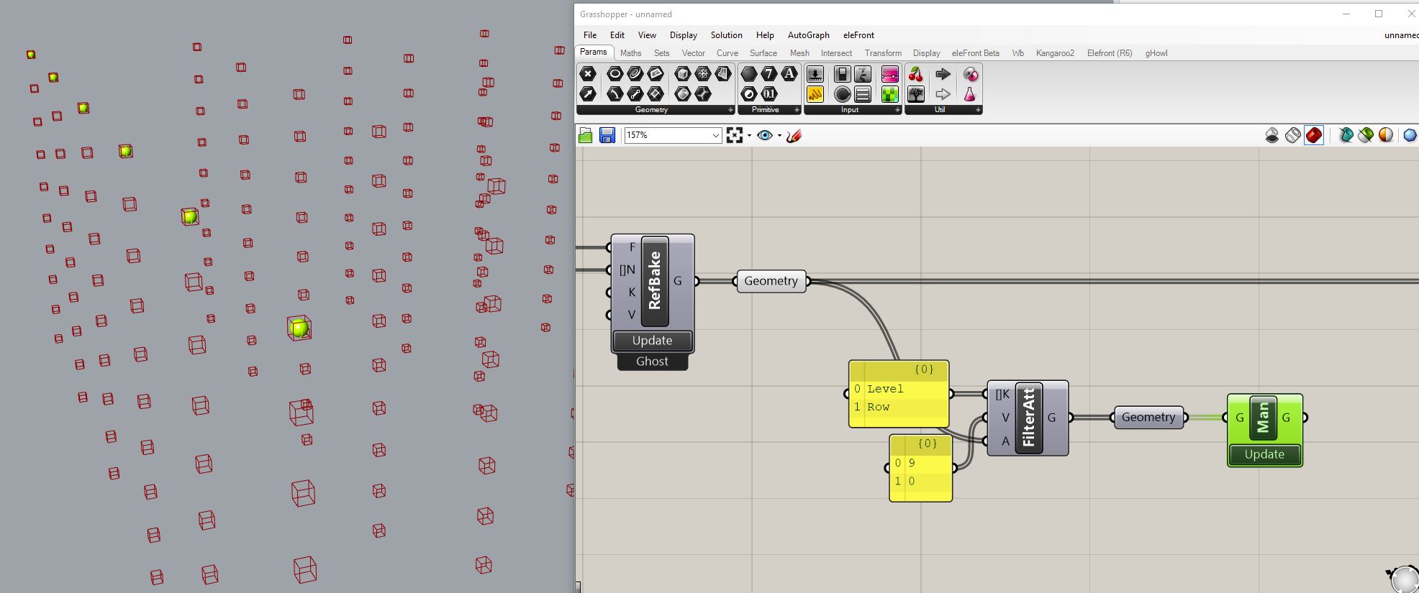This screenshot has height=593, width=1419.
Task: Switch to the Kangaroo2 tab
Action: (1054, 53)
